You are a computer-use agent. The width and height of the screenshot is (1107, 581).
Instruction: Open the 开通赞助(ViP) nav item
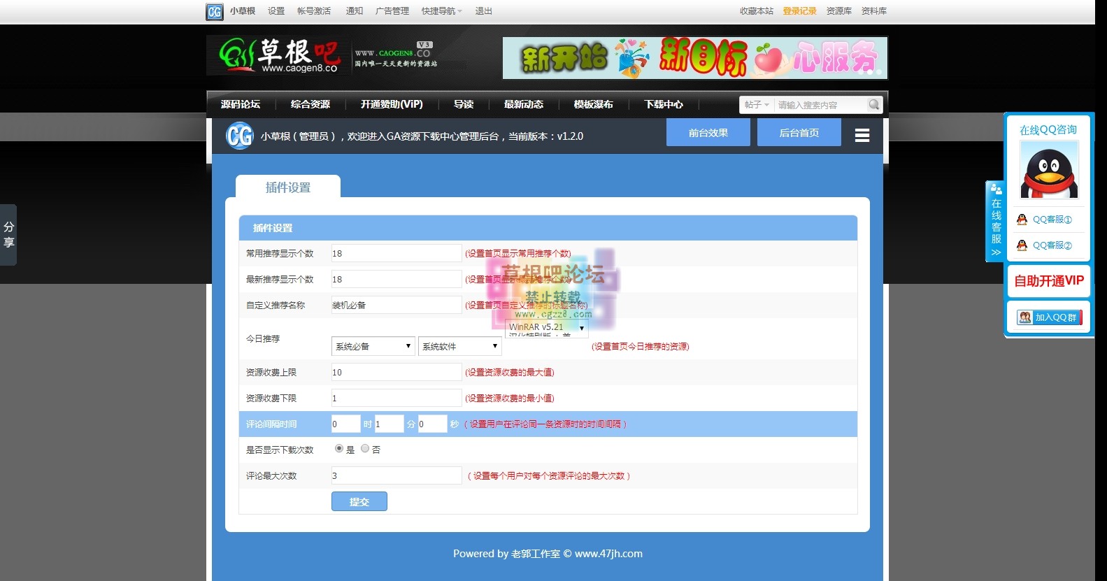coord(392,104)
